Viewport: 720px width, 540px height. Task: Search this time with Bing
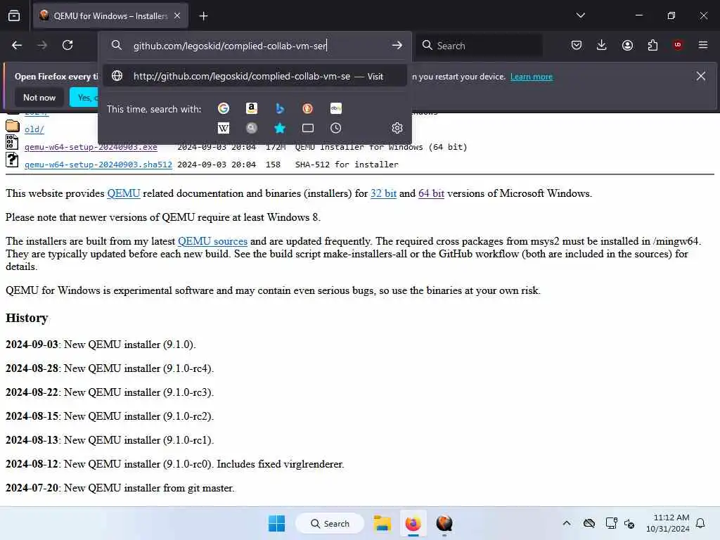coord(280,108)
